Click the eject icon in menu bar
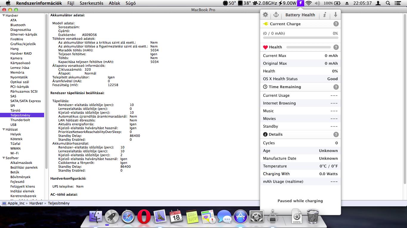407x228 pixels. 347,3
